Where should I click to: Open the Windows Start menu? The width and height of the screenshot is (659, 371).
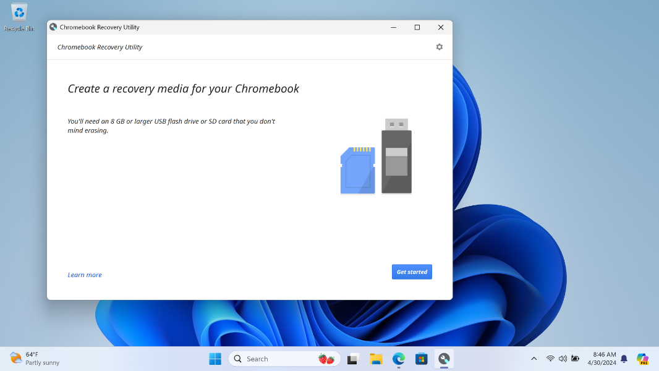point(215,359)
